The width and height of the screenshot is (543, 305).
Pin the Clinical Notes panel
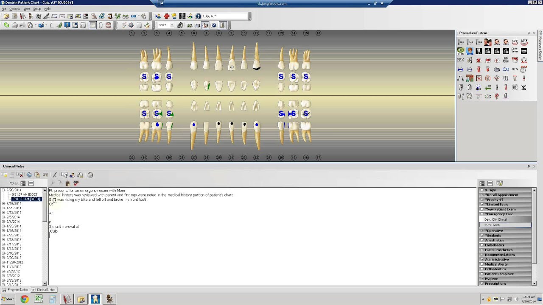coord(529,166)
